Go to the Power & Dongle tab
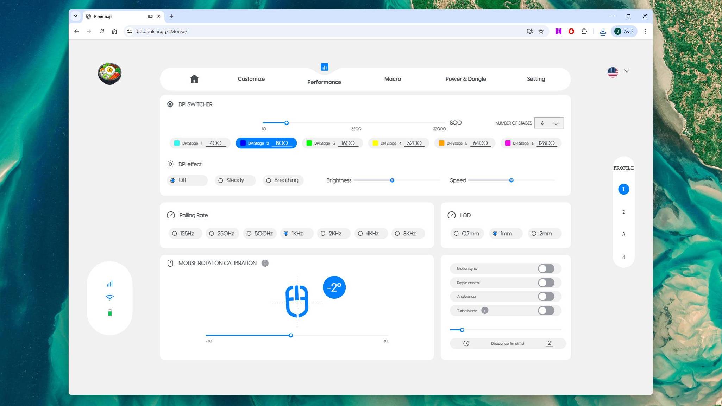This screenshot has width=722, height=406. coord(465,79)
